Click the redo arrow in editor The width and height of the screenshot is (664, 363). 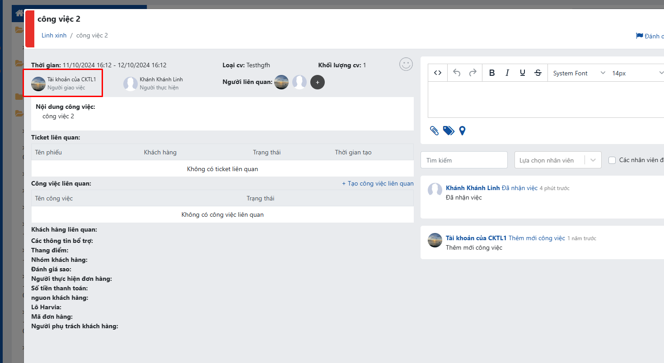[472, 73]
